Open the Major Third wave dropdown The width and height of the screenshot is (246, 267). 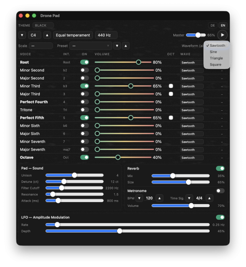[192, 94]
